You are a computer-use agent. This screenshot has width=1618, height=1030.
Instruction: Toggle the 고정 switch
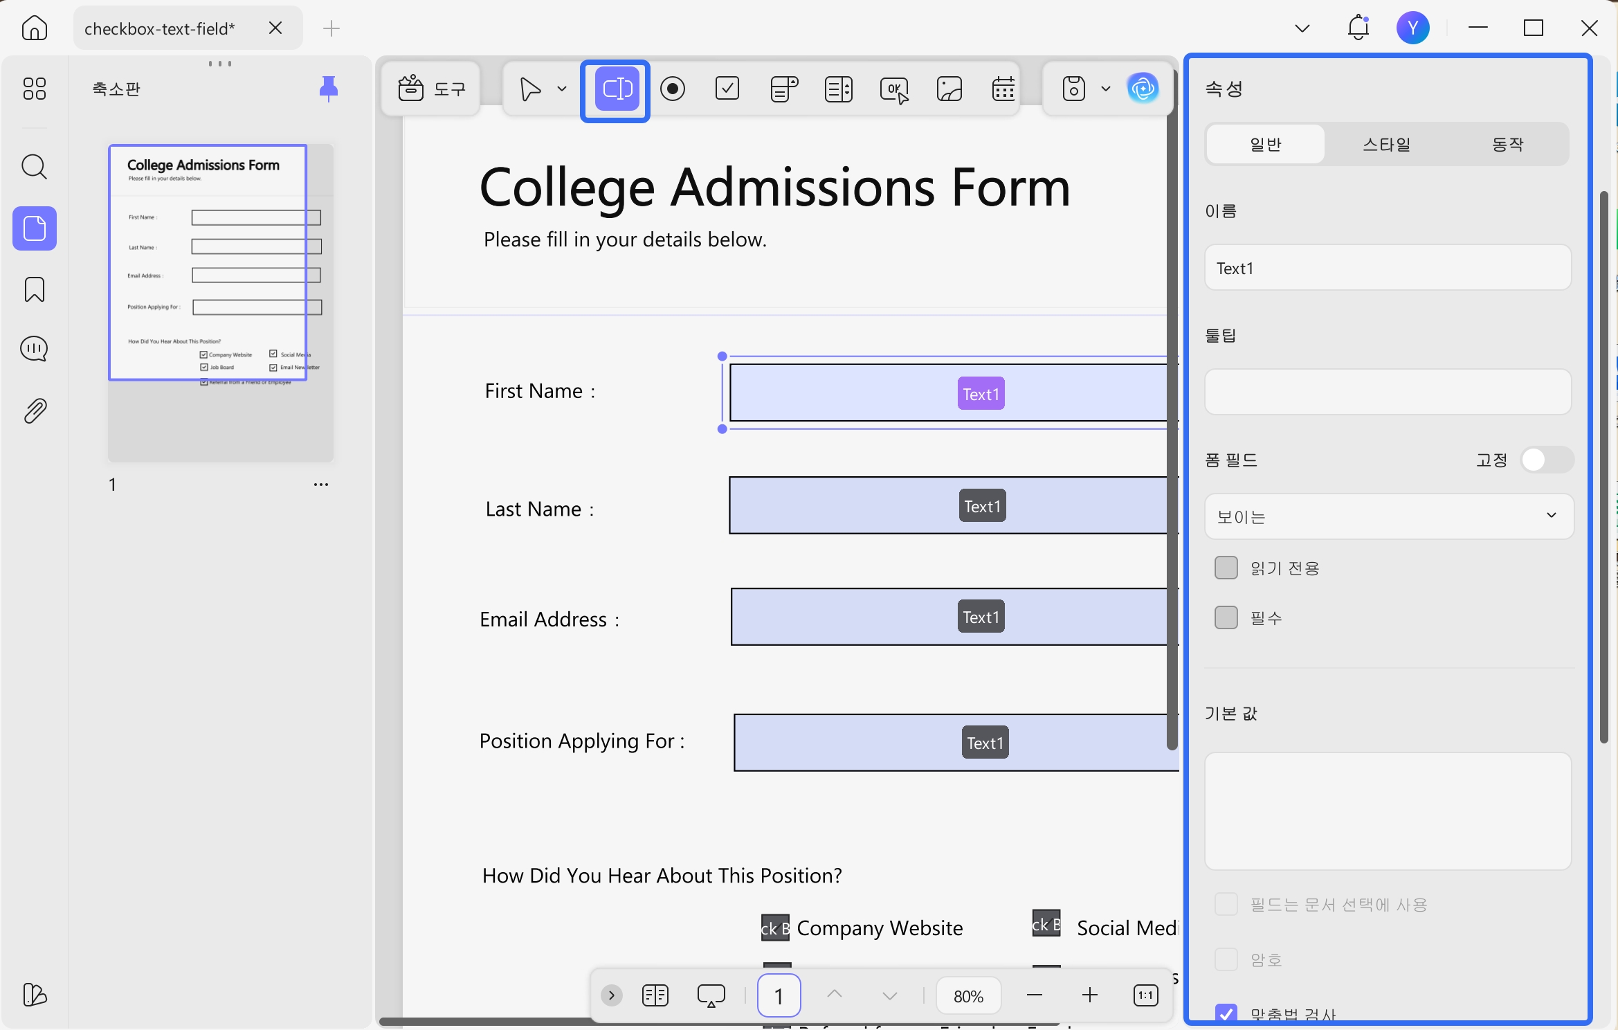pos(1547,460)
